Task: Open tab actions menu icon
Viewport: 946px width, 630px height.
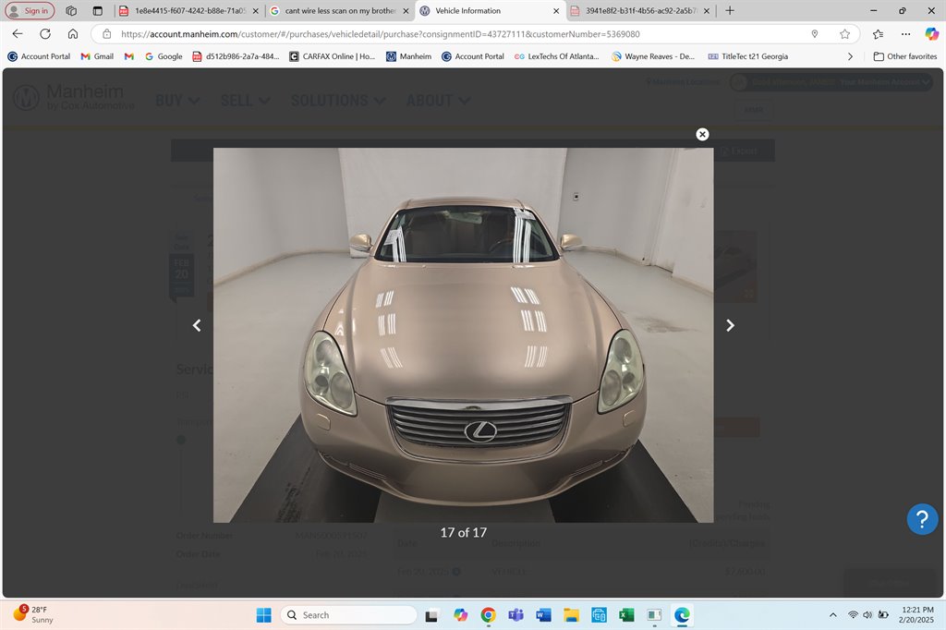Action: pos(98,11)
